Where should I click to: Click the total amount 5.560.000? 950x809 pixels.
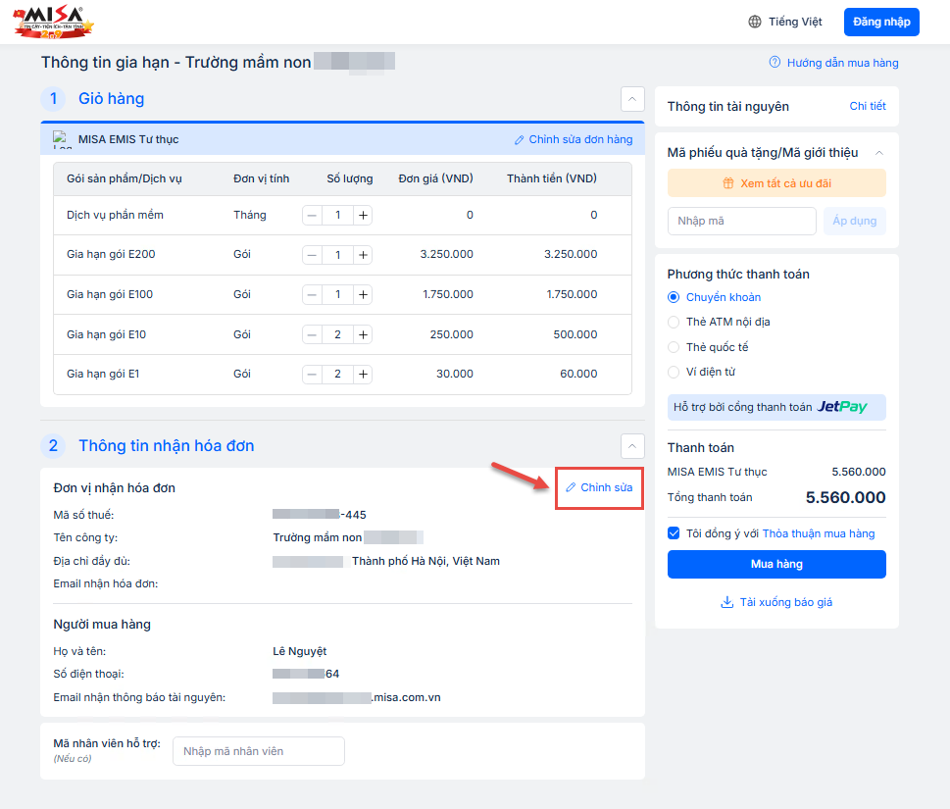[845, 497]
